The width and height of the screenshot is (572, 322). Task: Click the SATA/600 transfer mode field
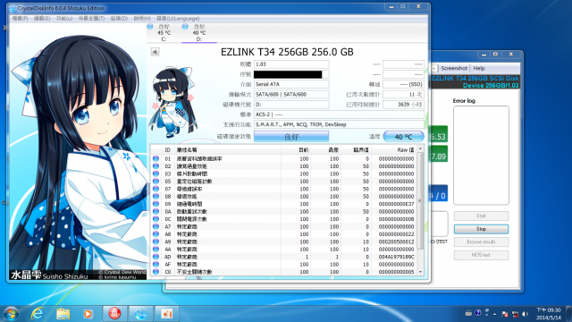tap(291, 95)
